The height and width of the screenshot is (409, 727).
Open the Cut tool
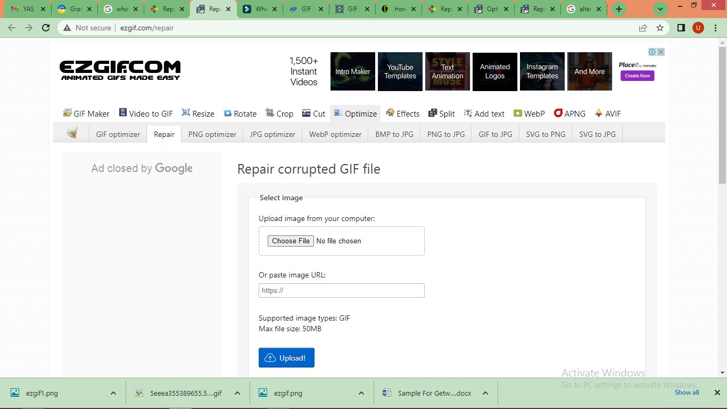[x=313, y=113]
